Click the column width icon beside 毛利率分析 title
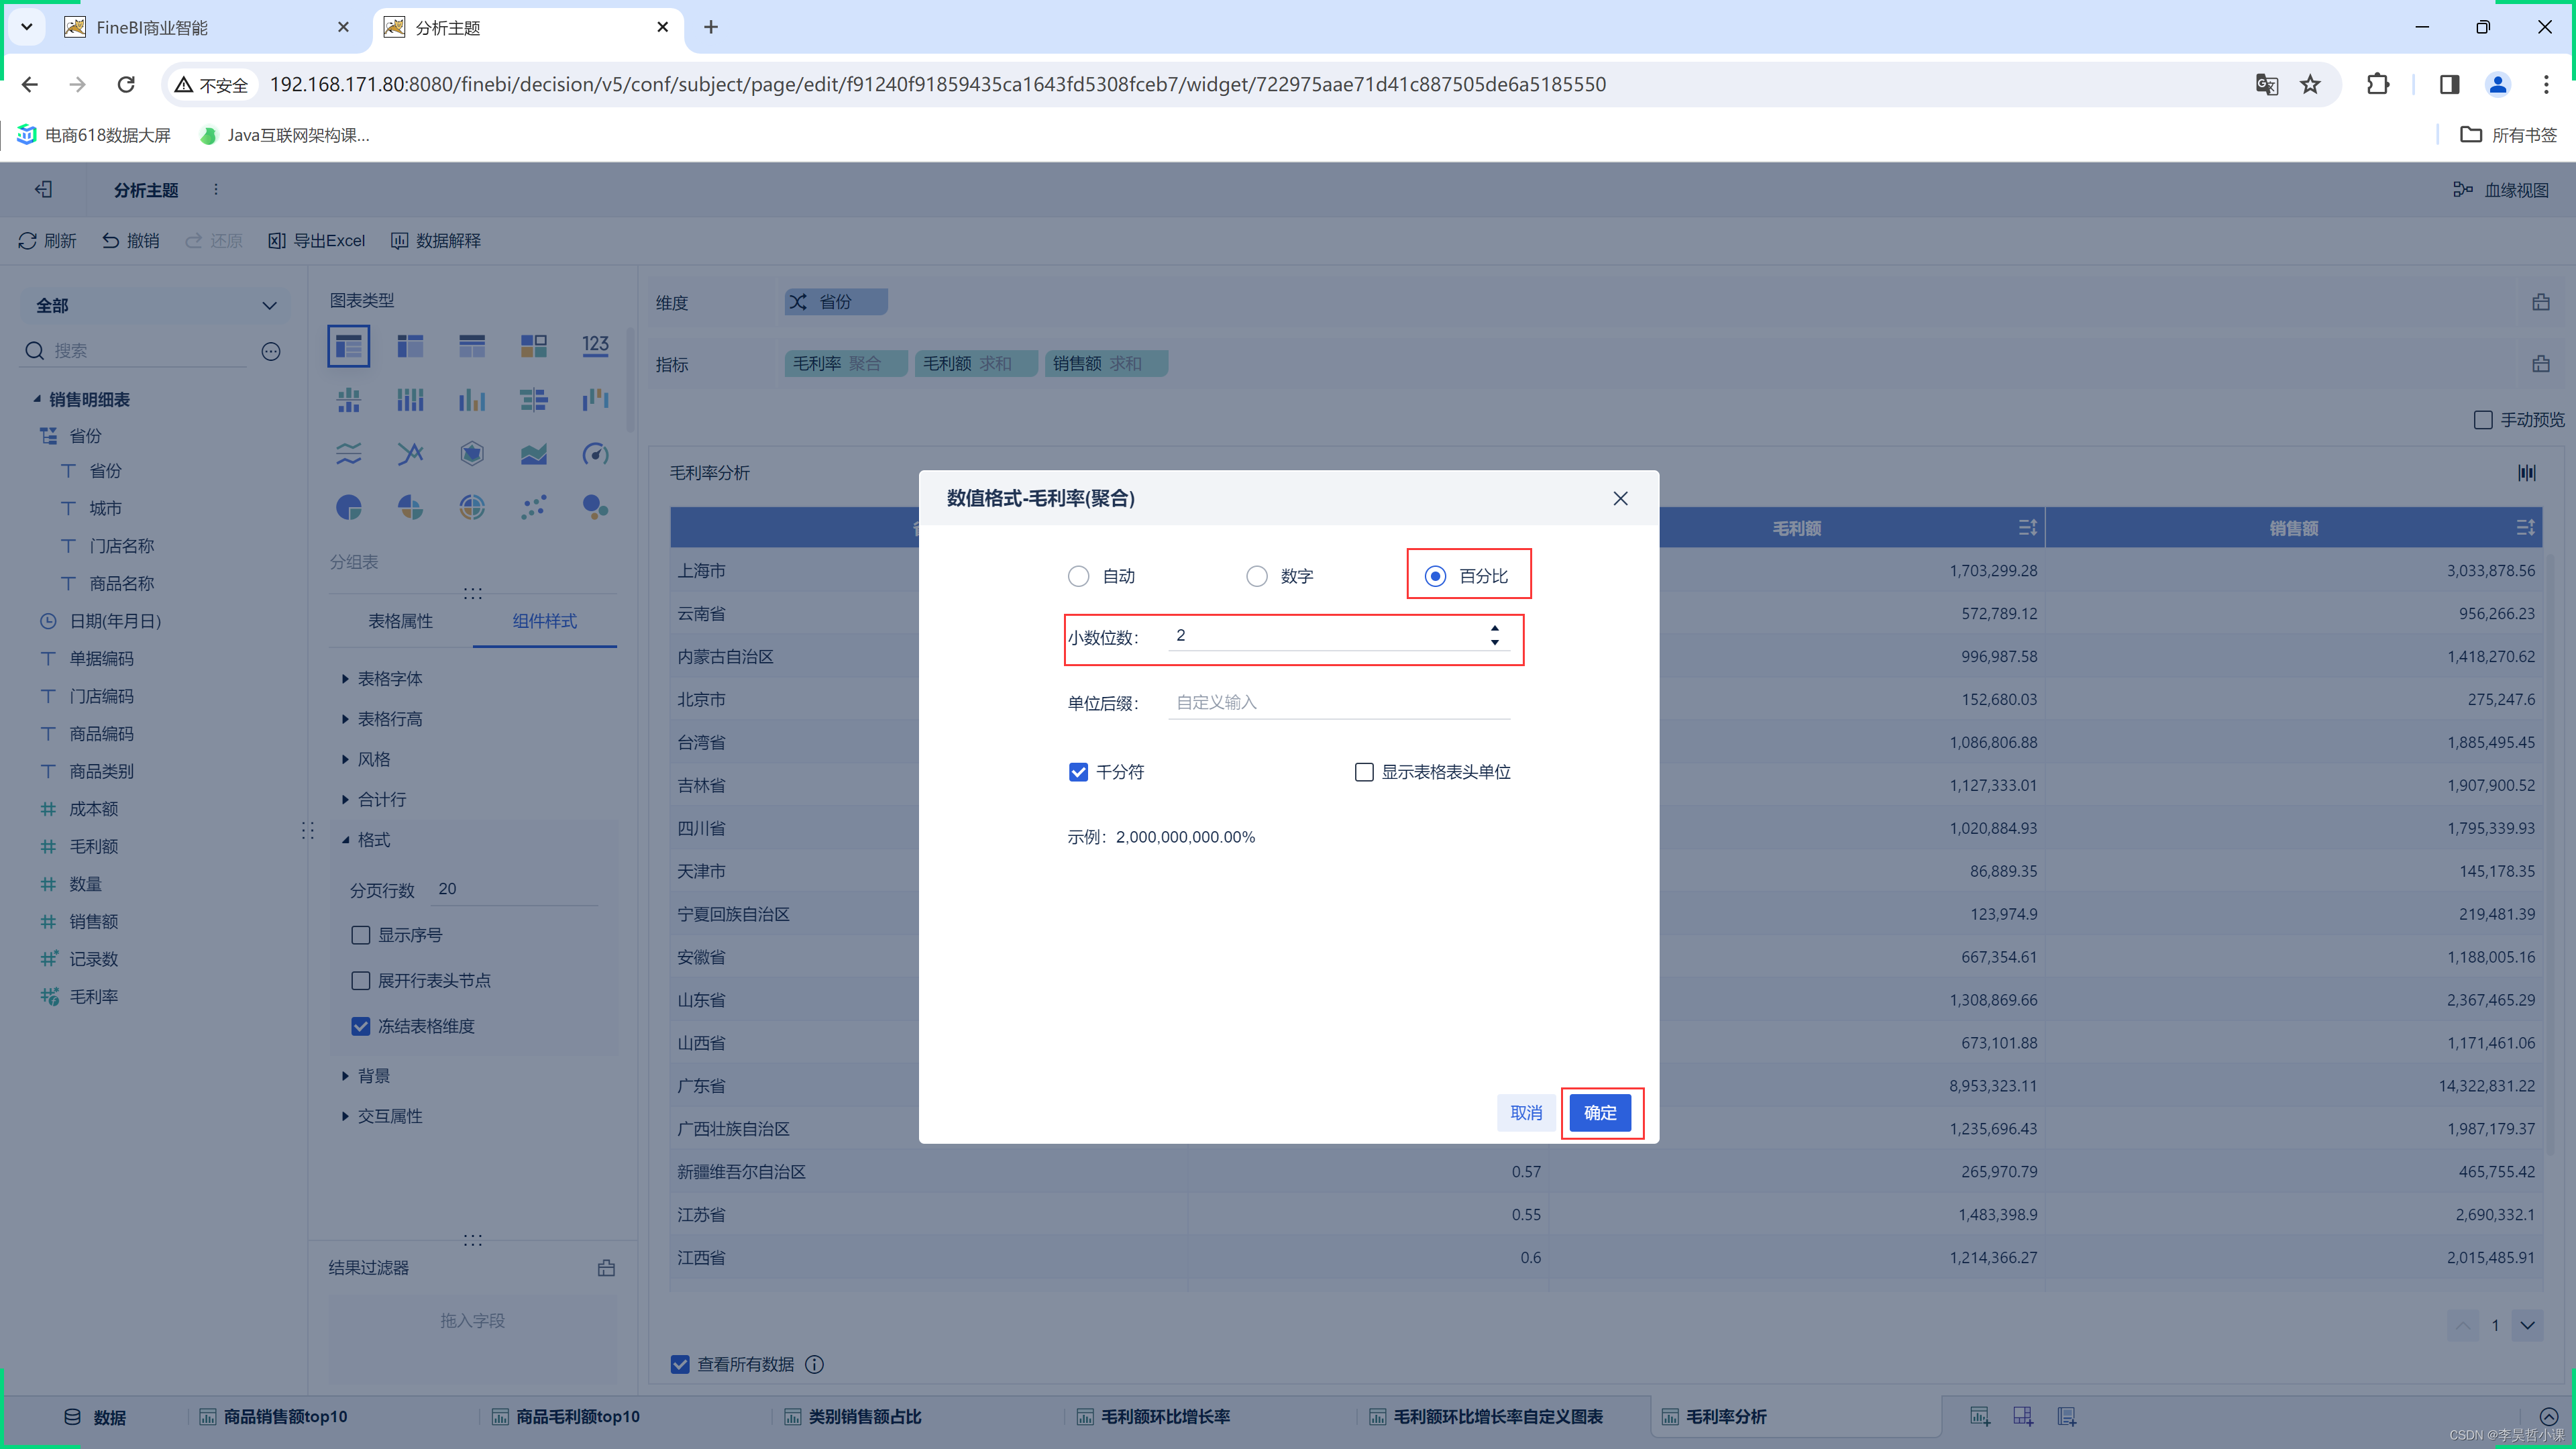Viewport: 2576px width, 1449px height. (2527, 472)
